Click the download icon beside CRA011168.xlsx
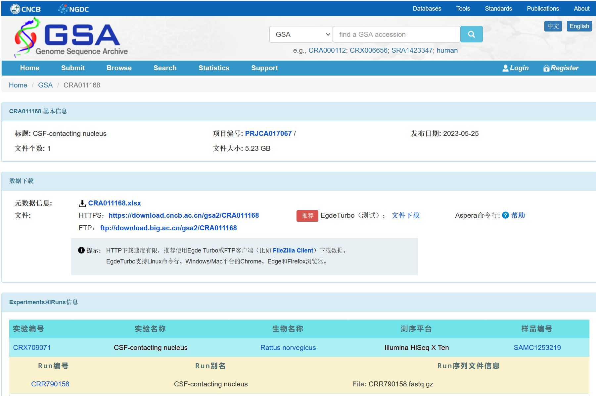Viewport: 596px width, 396px height. [x=82, y=203]
